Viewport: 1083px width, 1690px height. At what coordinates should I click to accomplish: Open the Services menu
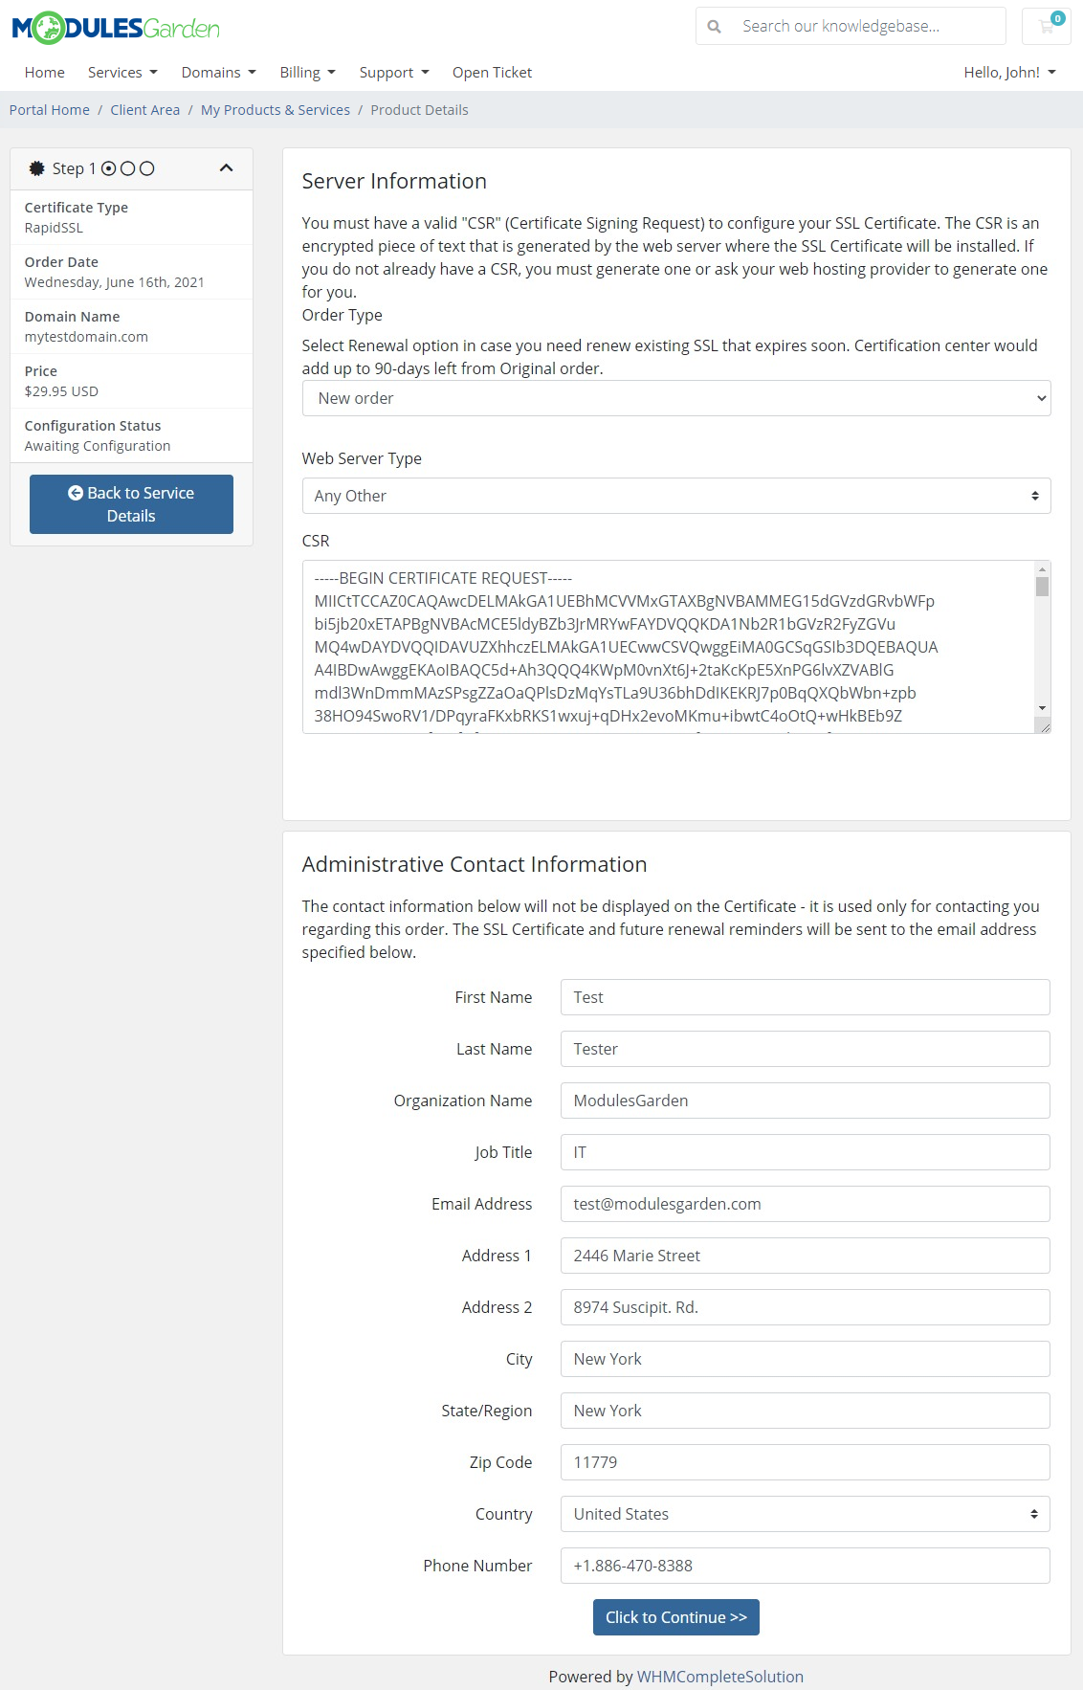click(x=121, y=72)
